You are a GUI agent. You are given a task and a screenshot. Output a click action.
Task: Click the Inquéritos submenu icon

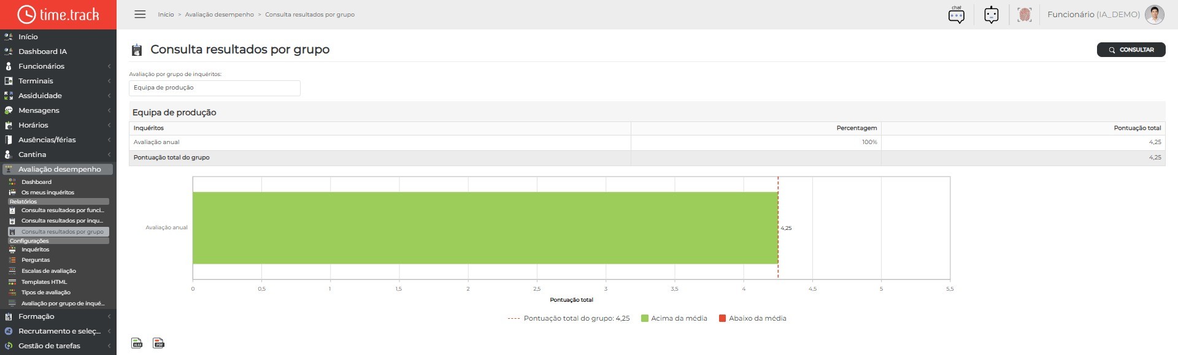12,250
